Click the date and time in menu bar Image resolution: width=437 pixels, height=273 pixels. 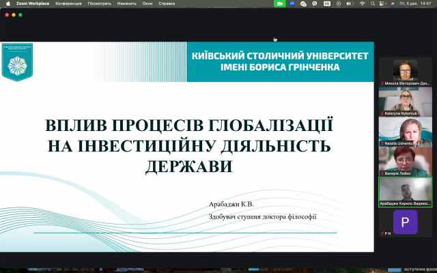[x=418, y=3]
